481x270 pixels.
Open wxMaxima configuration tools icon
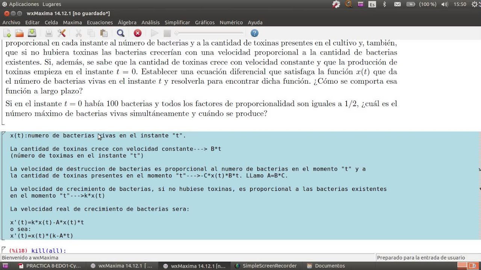(x=62, y=33)
